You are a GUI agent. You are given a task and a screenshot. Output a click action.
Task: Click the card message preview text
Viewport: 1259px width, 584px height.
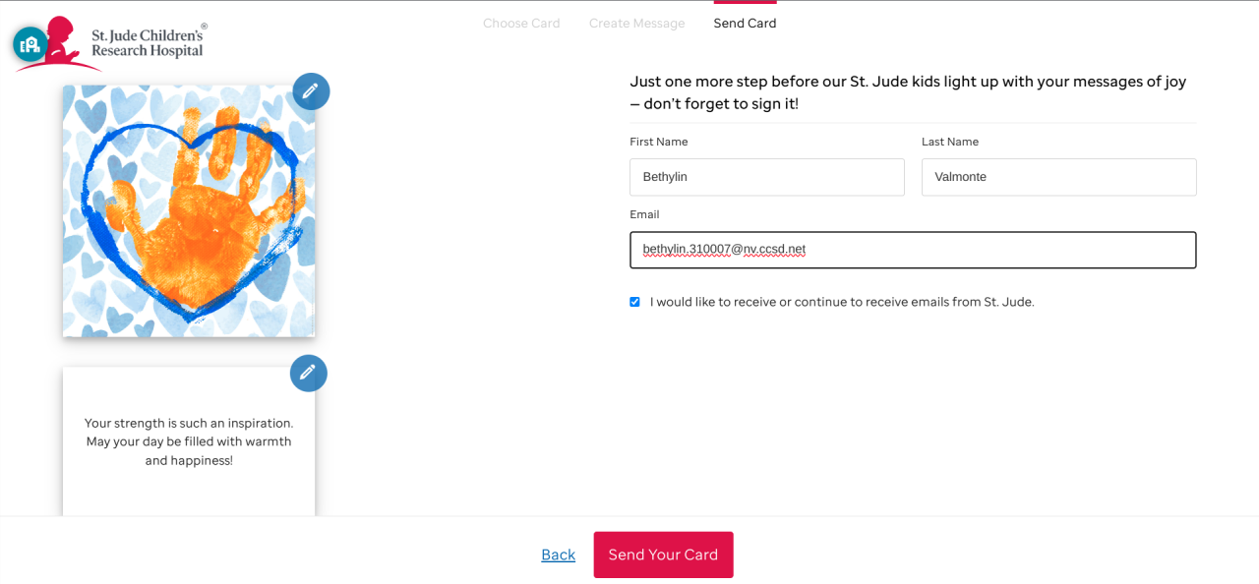pos(189,441)
